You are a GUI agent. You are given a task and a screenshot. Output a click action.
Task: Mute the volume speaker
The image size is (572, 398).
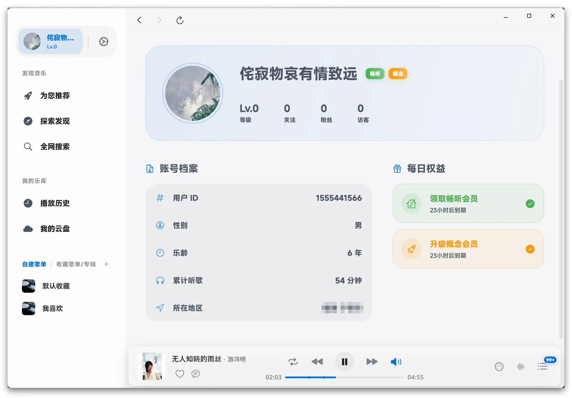[x=396, y=362]
